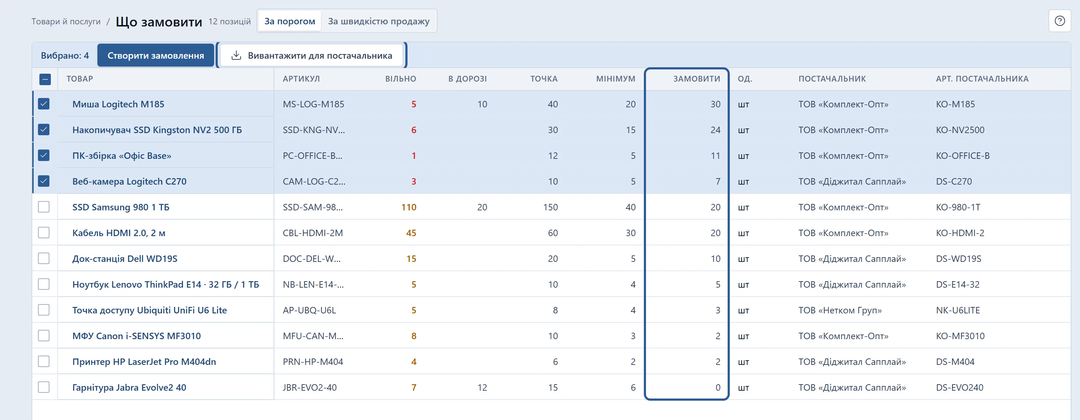Viewport: 1080px width, 420px height.
Task: Uncheck the ПК-збірка «Офіс Base» row
Action: tap(44, 155)
